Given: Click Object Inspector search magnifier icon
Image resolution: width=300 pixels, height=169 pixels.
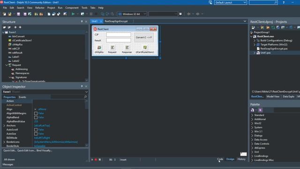Looking at the screenshot, I should point(85,97).
